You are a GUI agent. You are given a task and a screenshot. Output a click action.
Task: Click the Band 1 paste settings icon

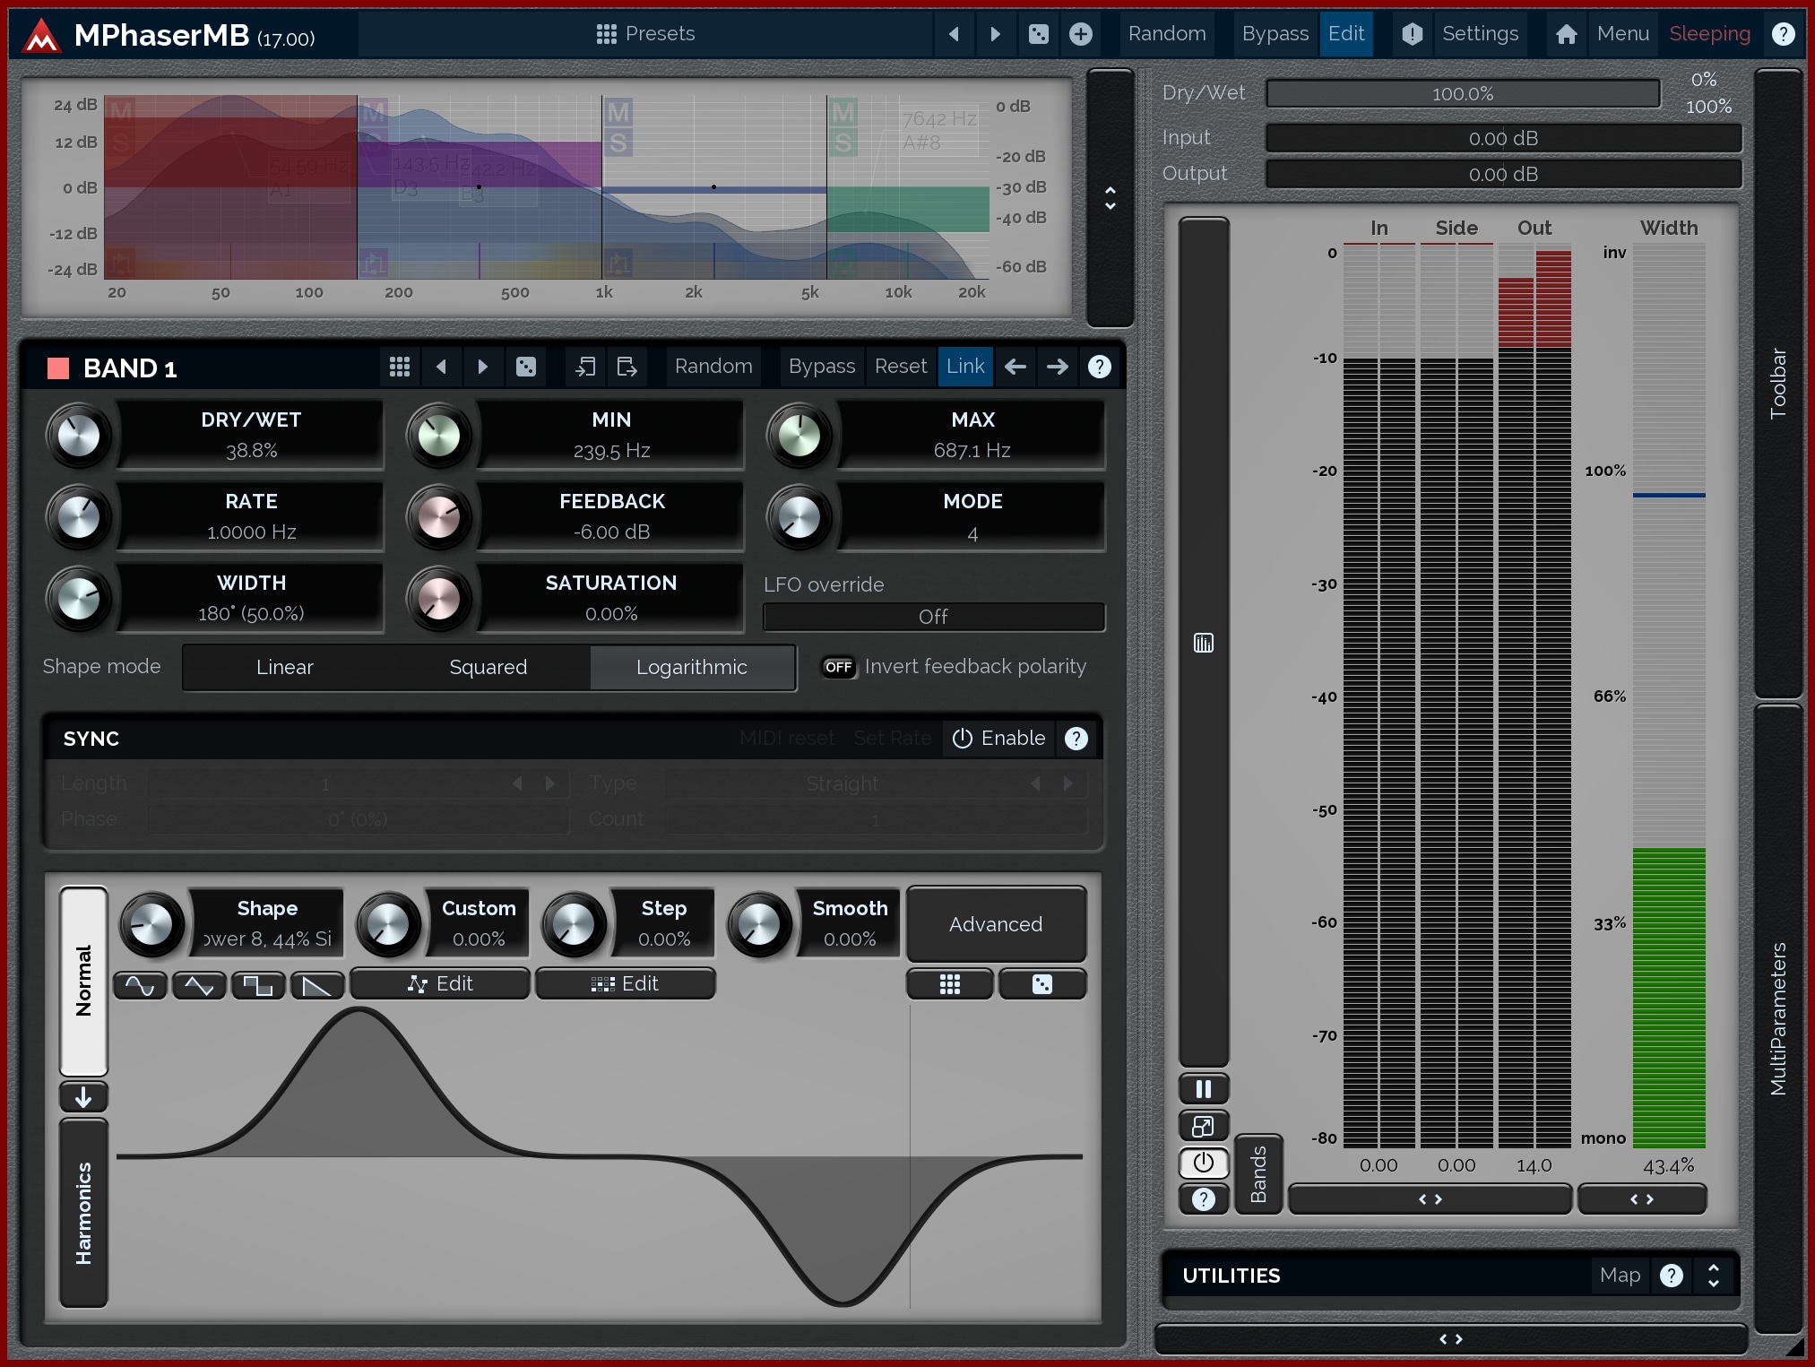coord(627,367)
